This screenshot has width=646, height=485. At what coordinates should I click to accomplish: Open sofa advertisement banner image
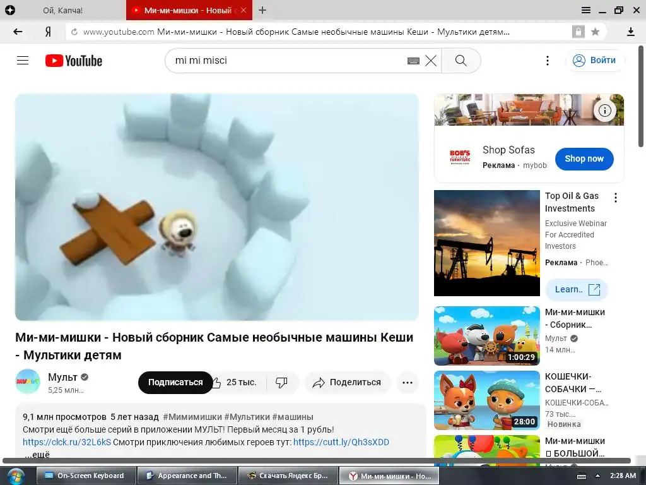[x=529, y=110]
